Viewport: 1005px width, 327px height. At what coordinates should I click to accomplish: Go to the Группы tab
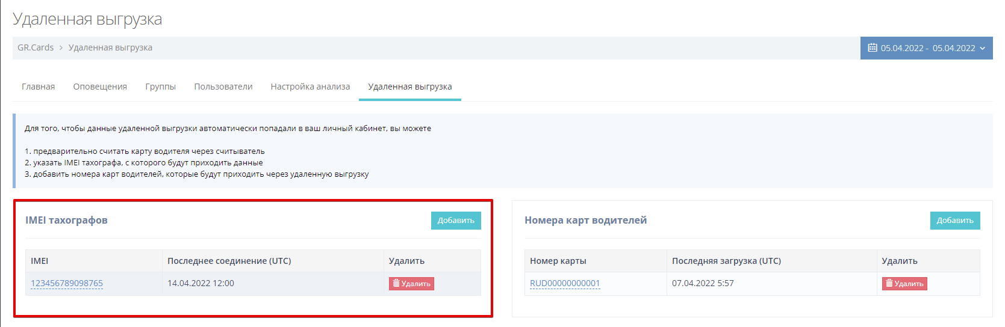tap(160, 87)
